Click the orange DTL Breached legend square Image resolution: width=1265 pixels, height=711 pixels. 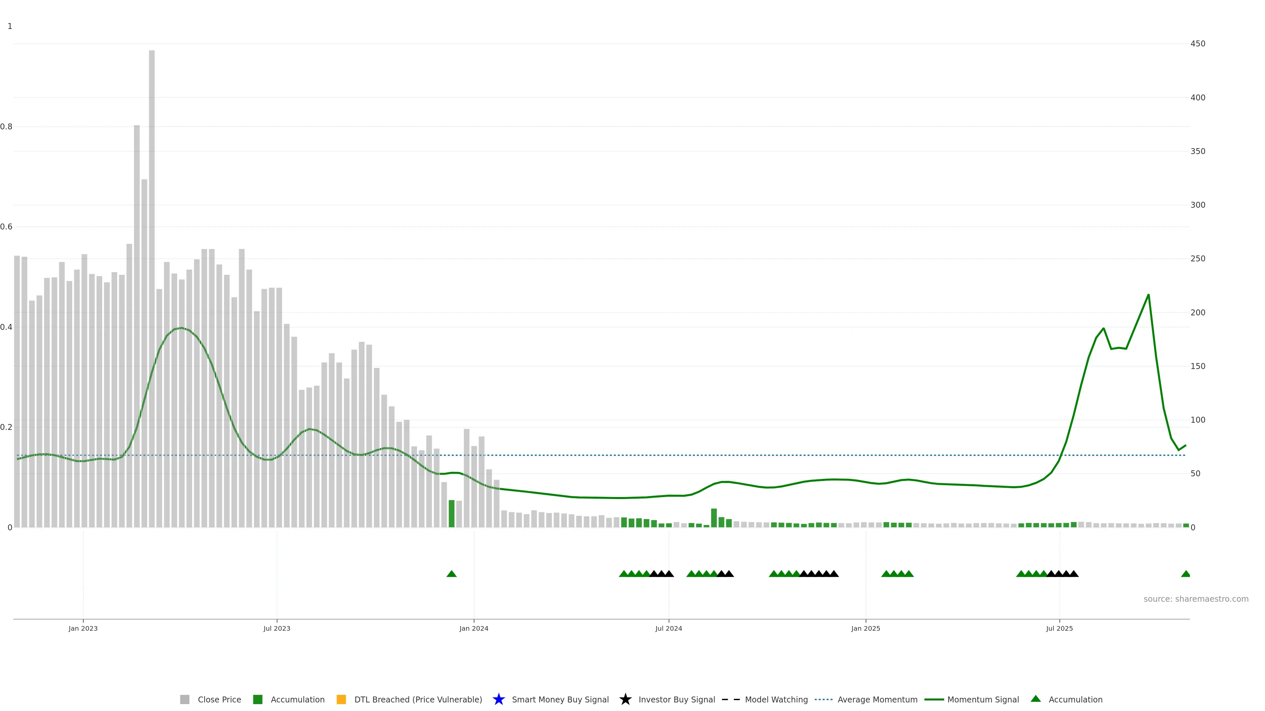point(341,699)
